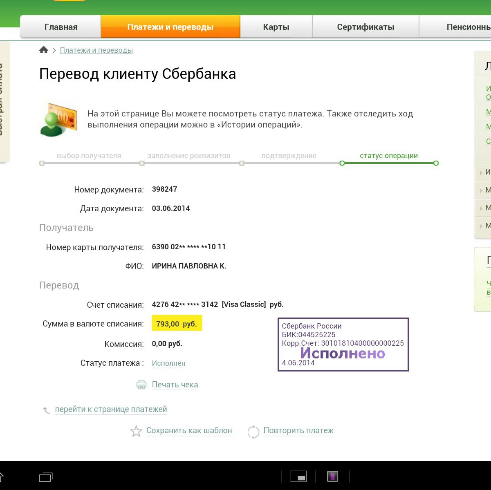Click the printer icon beside Печать чека
Image resolution: width=491 pixels, height=490 pixels.
(141, 385)
